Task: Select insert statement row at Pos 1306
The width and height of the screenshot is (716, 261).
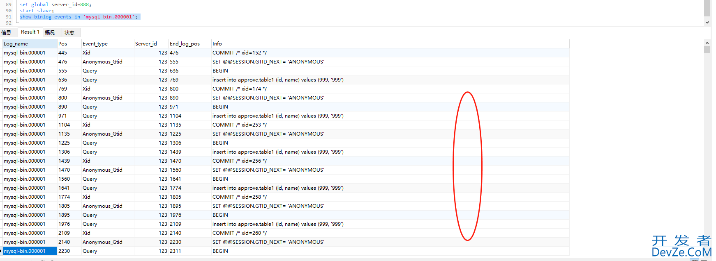Action: (x=390, y=152)
